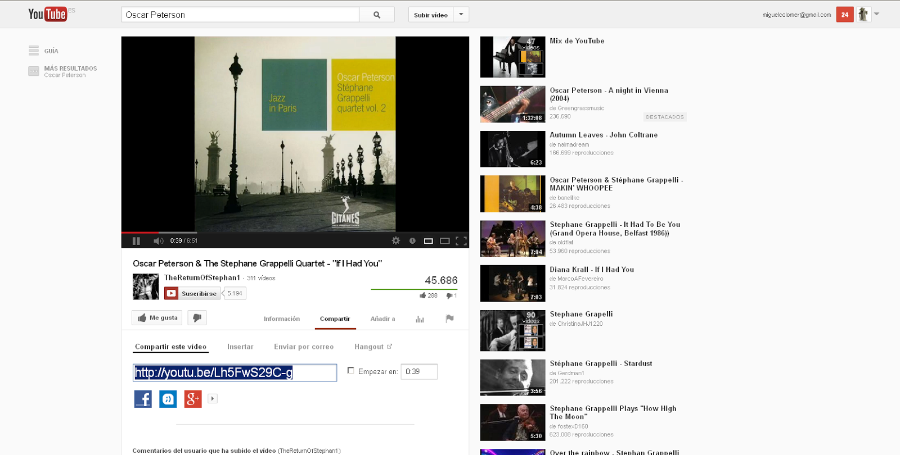The height and width of the screenshot is (455, 900).
Task: Open video statistics chart icon
Action: tap(420, 319)
